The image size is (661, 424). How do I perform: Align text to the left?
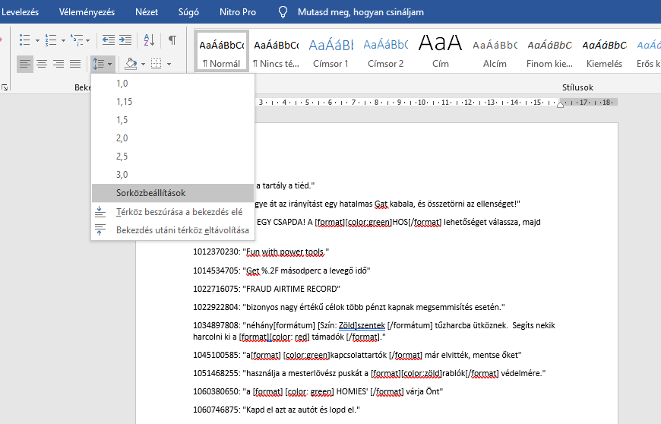25,64
